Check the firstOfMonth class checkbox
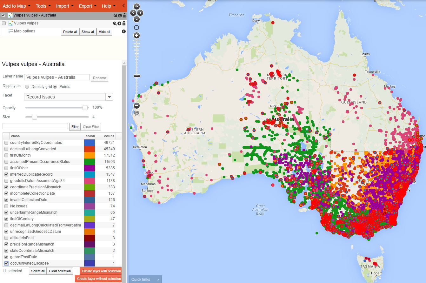This screenshot has width=426, height=283. (x=6, y=155)
